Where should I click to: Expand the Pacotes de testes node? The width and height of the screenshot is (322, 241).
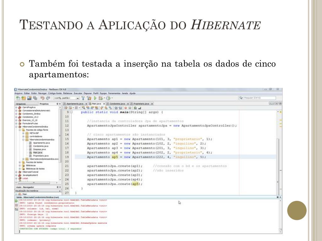click(20, 162)
